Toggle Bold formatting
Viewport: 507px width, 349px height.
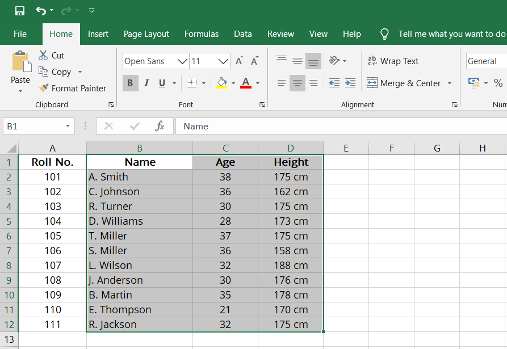tap(131, 83)
